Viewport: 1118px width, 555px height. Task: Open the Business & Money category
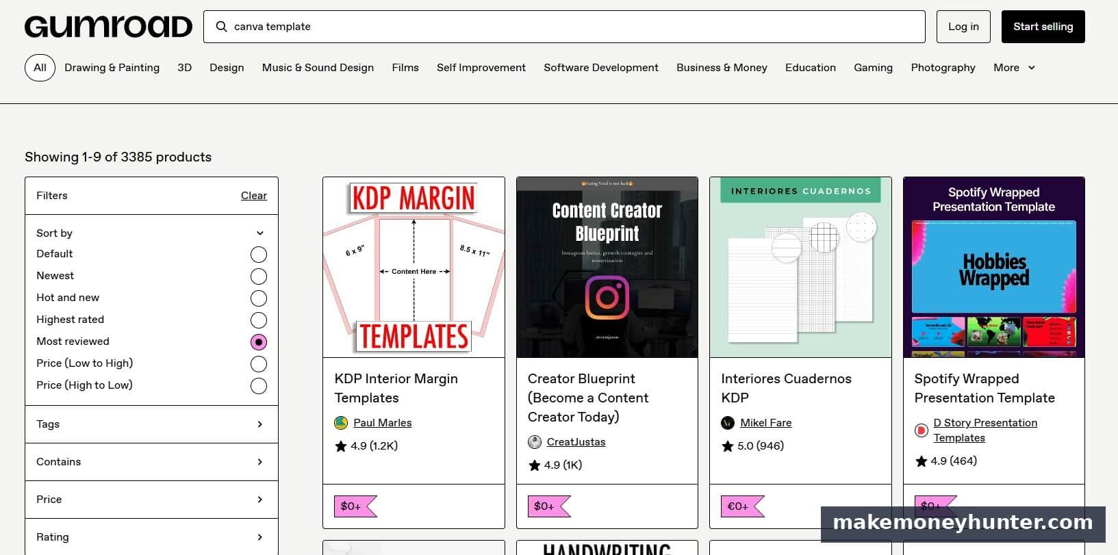click(x=722, y=68)
